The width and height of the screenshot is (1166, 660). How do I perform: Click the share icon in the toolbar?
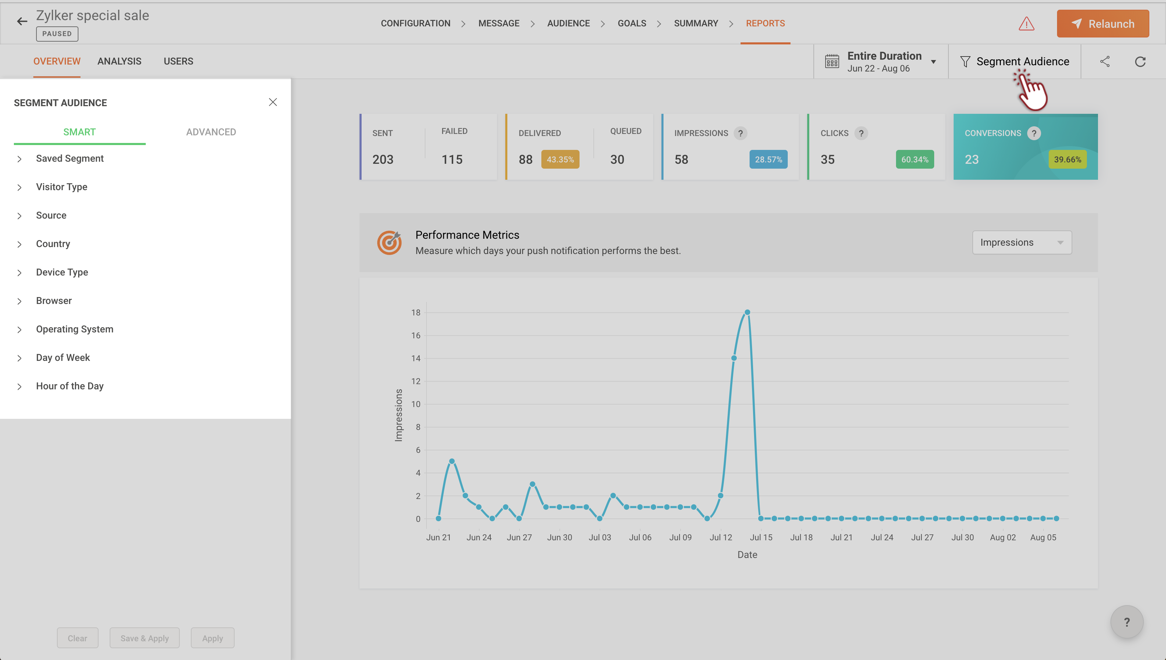[1105, 62]
